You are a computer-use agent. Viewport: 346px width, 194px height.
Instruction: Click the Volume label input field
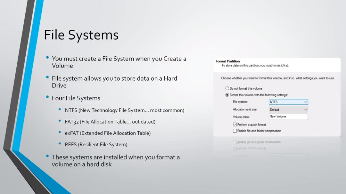(288, 117)
